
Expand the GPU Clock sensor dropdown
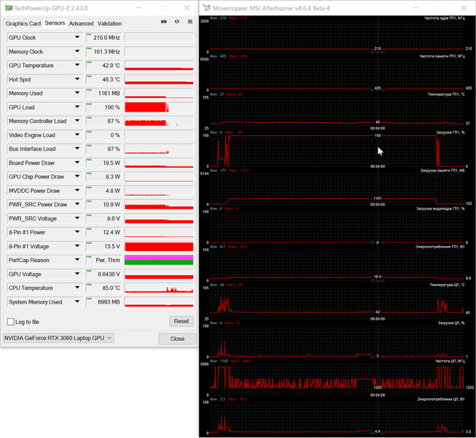tap(77, 37)
